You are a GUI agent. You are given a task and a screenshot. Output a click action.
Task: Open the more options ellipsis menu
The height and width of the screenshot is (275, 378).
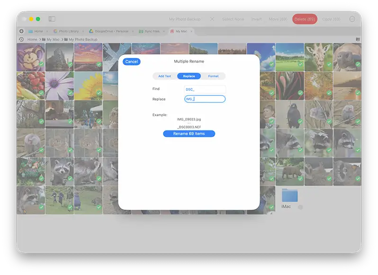pyautogui.click(x=352, y=19)
